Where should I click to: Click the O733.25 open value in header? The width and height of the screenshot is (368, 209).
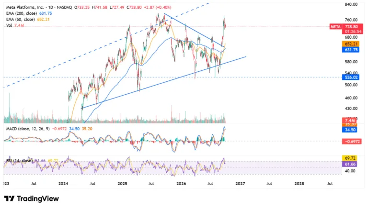81,7
